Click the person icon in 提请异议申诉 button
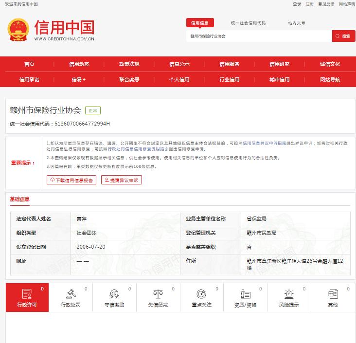Image resolution: width=356 pixels, height=343 pixels. click(x=107, y=180)
